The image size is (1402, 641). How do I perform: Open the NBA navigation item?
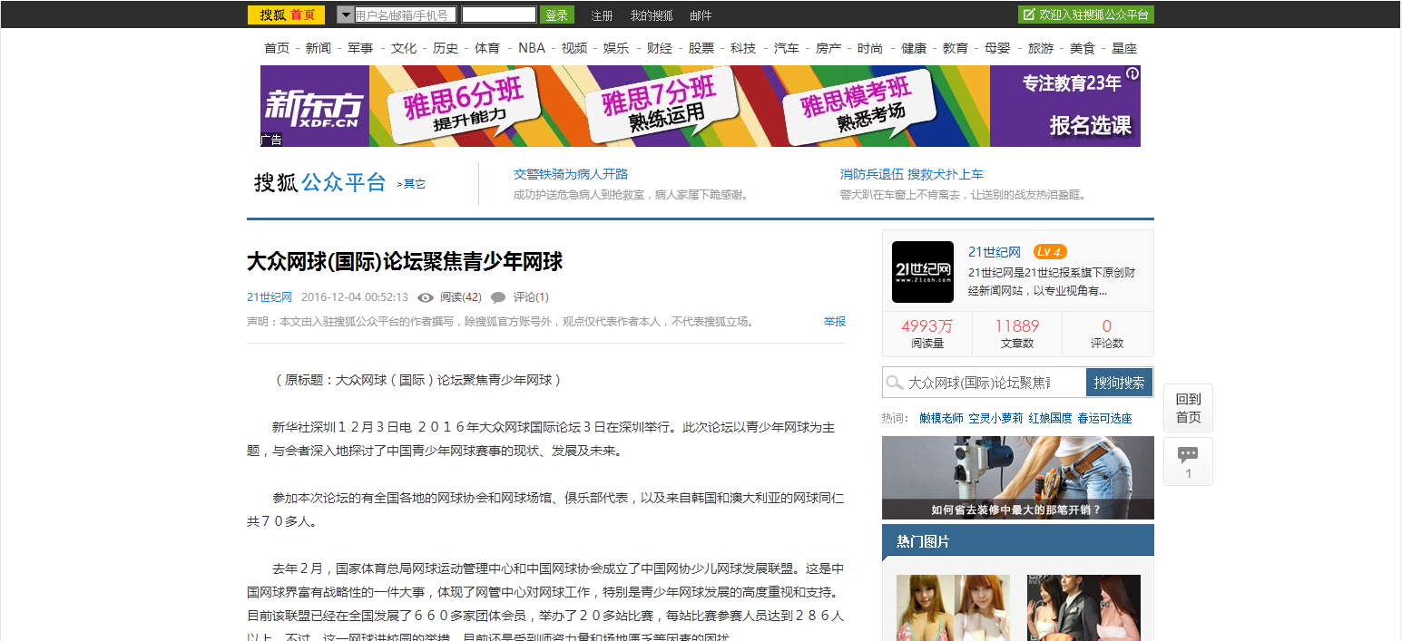click(x=532, y=48)
